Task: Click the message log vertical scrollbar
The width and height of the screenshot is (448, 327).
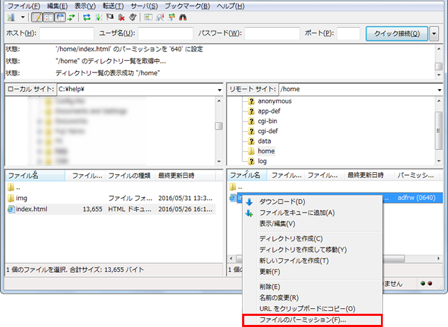Action: (x=438, y=61)
